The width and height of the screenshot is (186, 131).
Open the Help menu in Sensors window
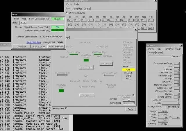point(158,49)
